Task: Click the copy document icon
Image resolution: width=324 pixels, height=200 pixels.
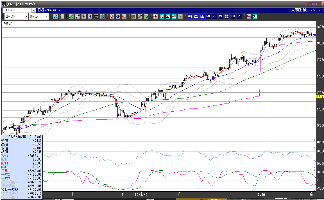Action: pos(96,17)
